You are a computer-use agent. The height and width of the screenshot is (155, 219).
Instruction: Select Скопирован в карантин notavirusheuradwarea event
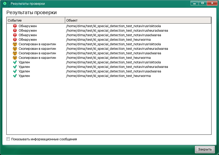click(37, 49)
